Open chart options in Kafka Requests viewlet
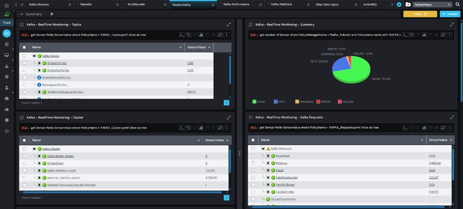The width and height of the screenshot is (463, 209). pos(424,128)
